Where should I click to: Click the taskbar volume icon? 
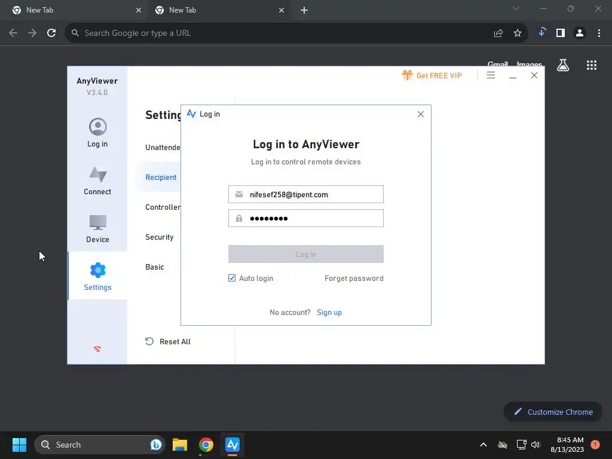(x=535, y=445)
